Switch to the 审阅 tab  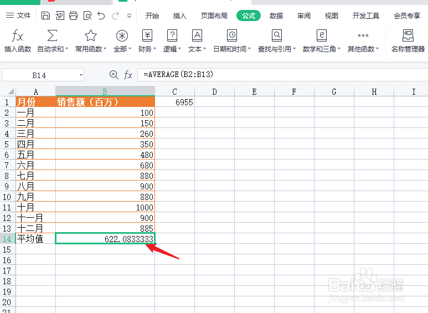pyautogui.click(x=304, y=16)
